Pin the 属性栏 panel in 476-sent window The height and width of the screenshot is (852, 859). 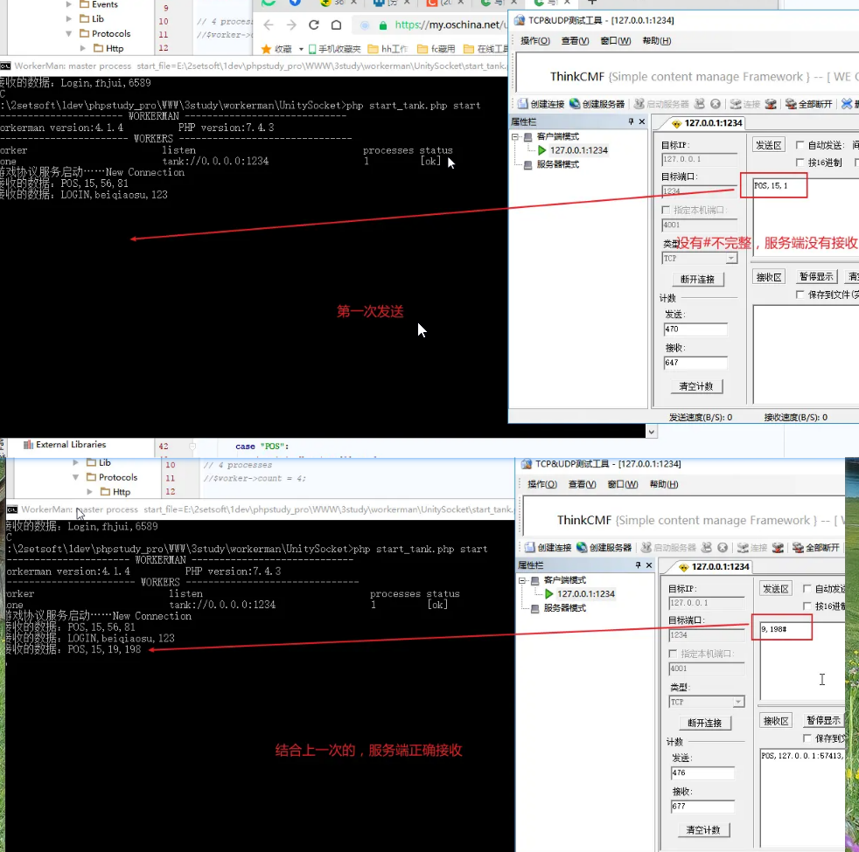coord(638,565)
